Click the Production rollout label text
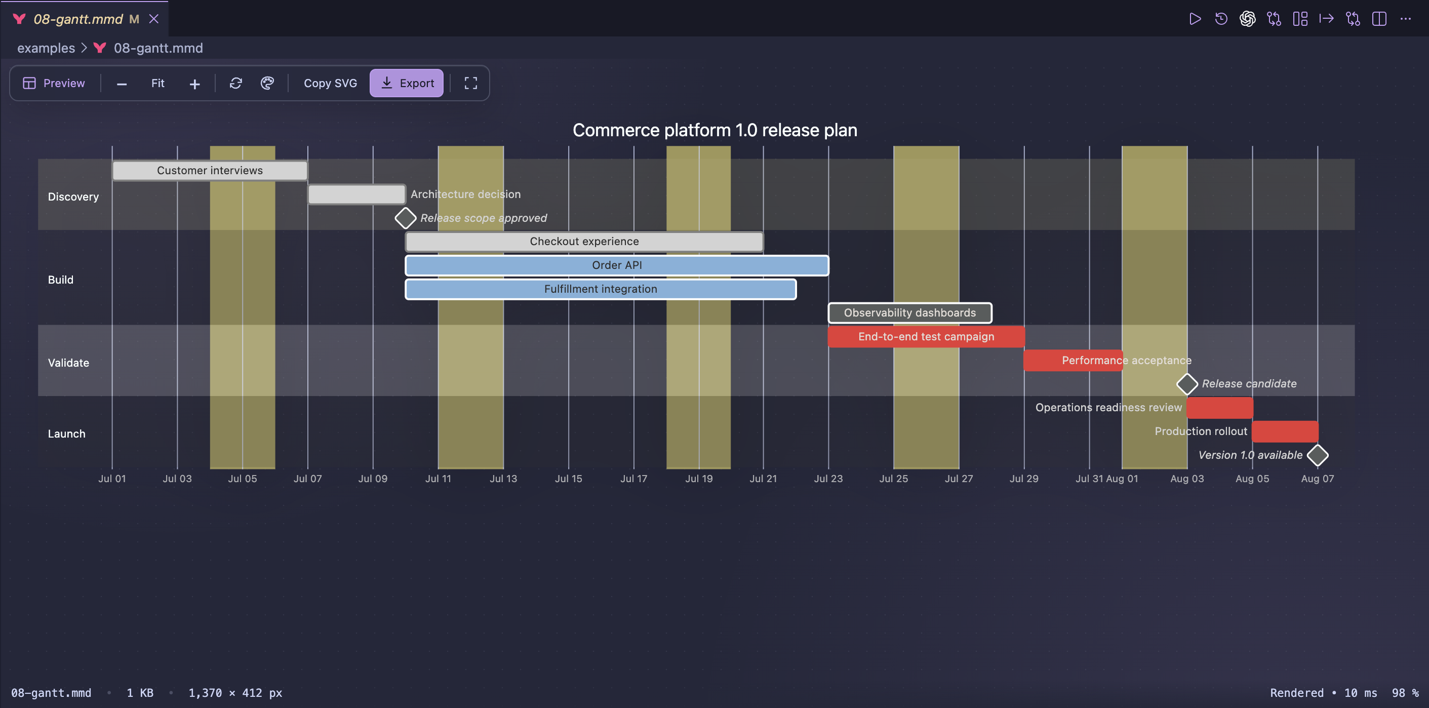 click(x=1201, y=431)
